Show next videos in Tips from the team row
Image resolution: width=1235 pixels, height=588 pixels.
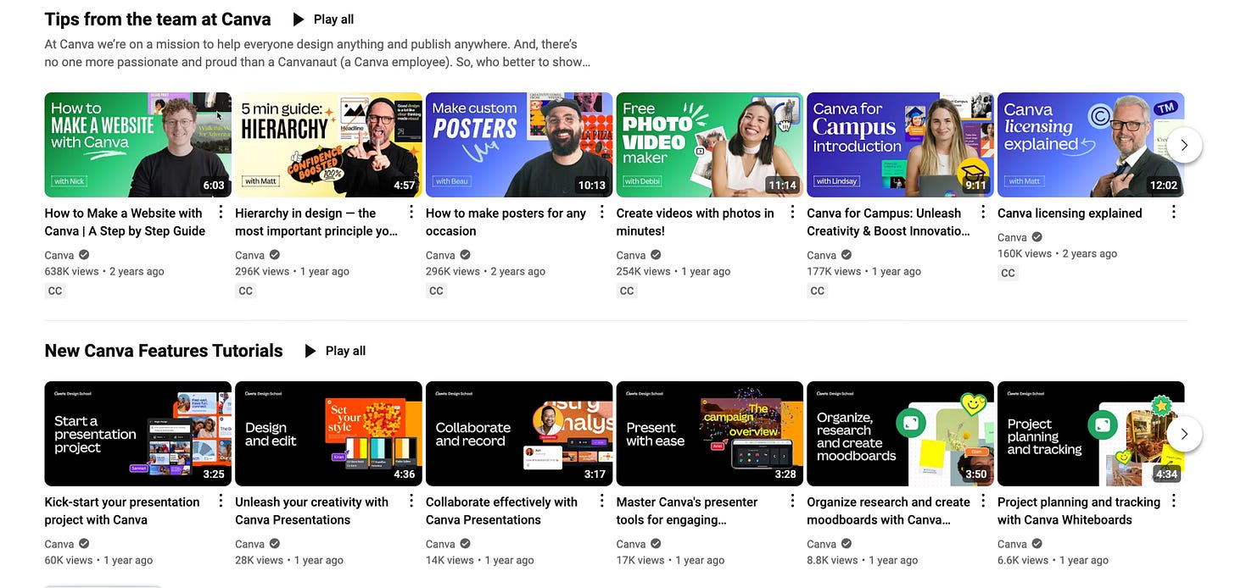tap(1184, 145)
